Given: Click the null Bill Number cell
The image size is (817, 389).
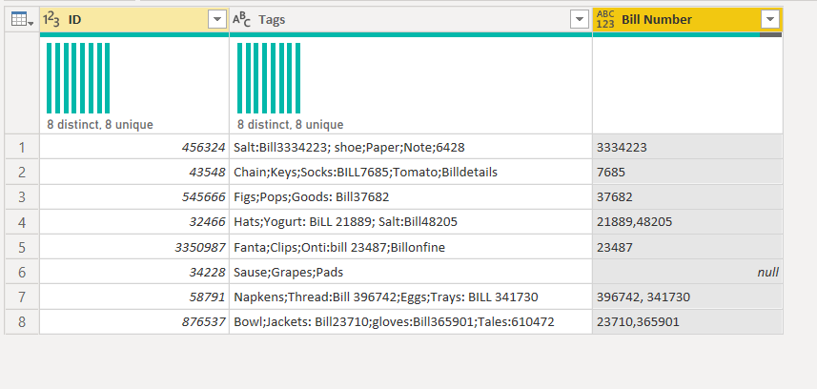Looking at the screenshot, I should click(687, 272).
